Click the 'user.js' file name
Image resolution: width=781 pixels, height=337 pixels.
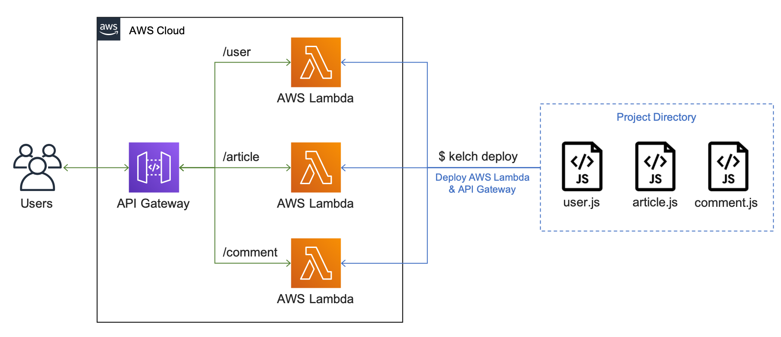[x=581, y=203]
